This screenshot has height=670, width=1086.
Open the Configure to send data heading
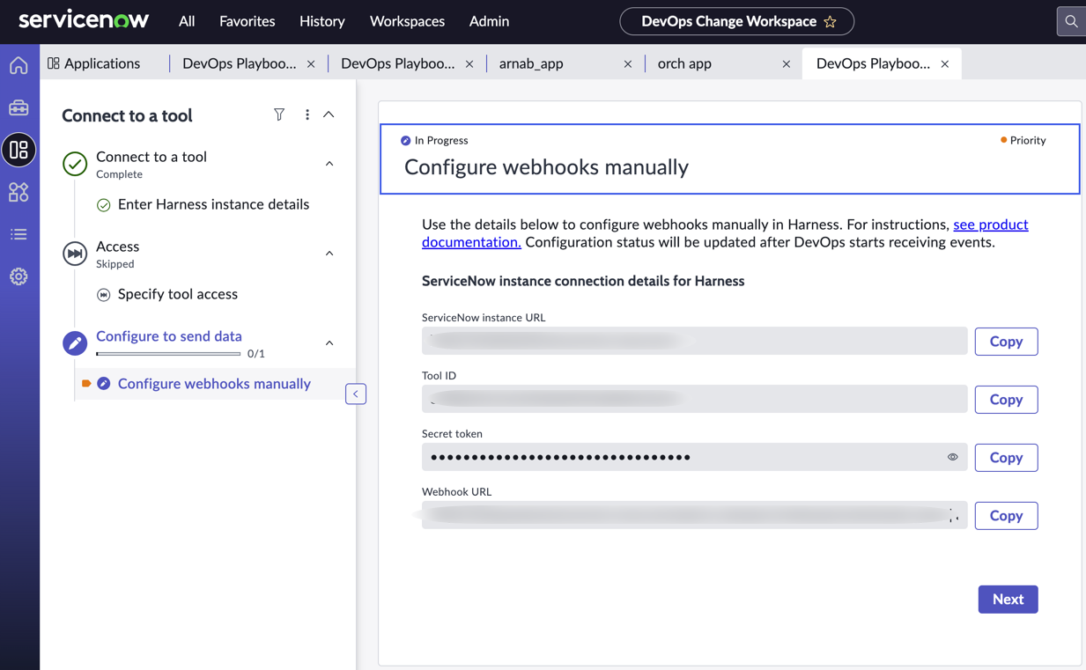[x=169, y=336]
